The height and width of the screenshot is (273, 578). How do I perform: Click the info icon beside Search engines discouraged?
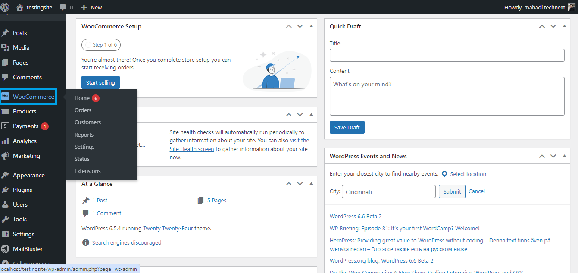86,242
